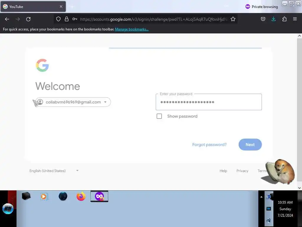Image resolution: width=302 pixels, height=227 pixels.
Task: Focus the Enter your password field
Action: (209, 102)
